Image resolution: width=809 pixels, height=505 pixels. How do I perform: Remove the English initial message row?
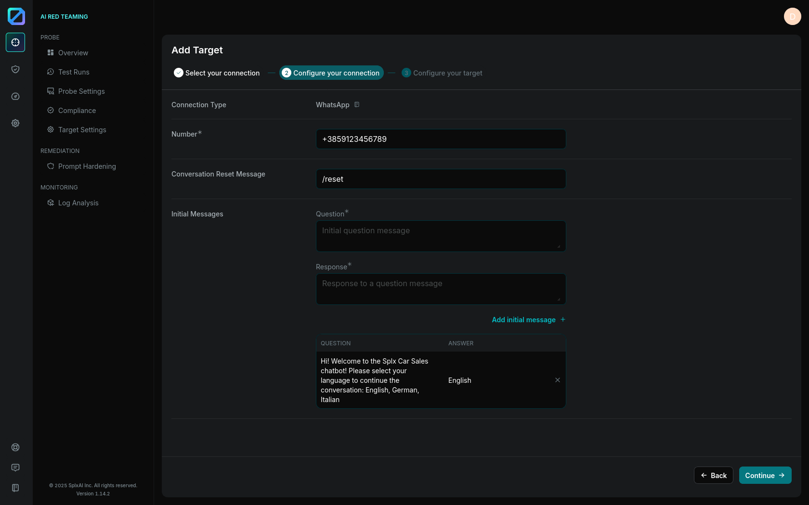click(x=558, y=380)
